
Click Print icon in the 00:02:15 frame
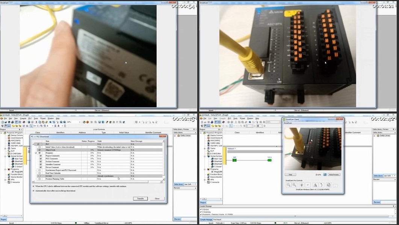pyautogui.click(x=12, y=122)
